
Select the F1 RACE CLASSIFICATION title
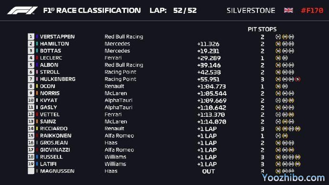92,10
